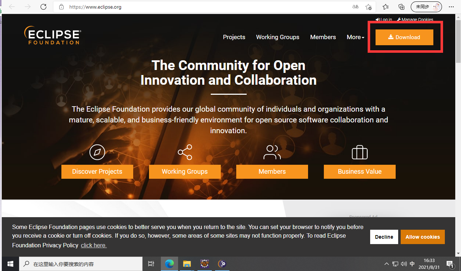461x271 pixels.
Task: Click the Chinese input method indicator
Action: tap(412, 264)
